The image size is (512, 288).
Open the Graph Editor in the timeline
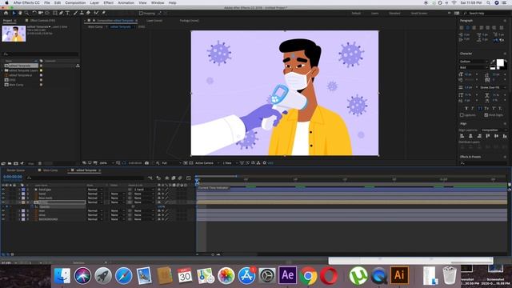point(189,178)
